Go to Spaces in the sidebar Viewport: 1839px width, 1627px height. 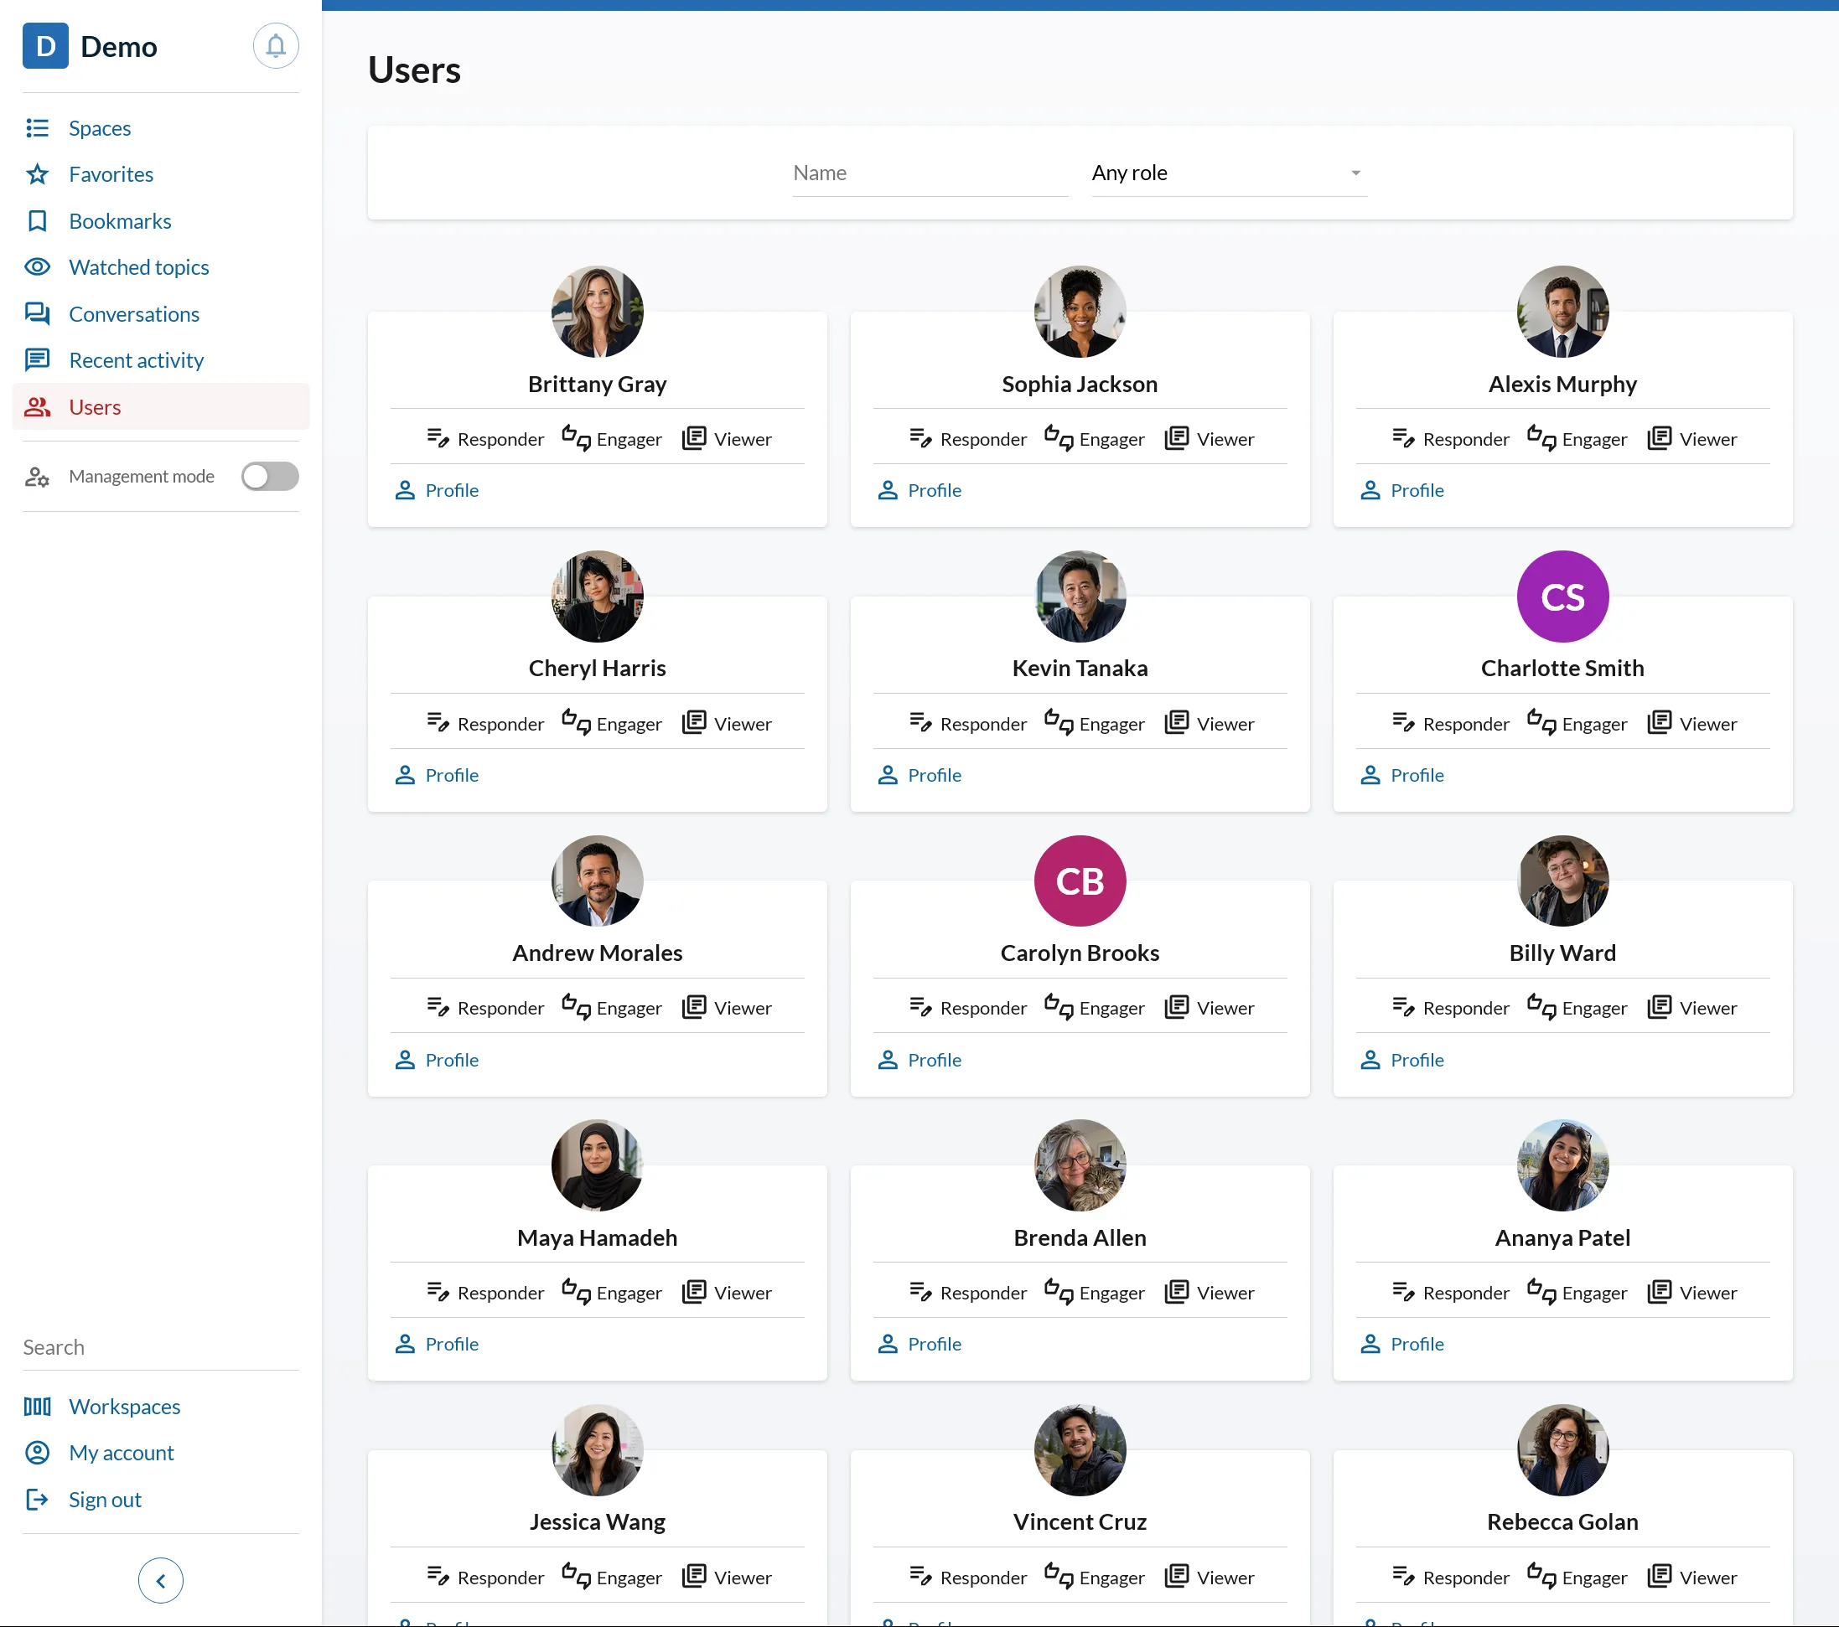click(100, 127)
